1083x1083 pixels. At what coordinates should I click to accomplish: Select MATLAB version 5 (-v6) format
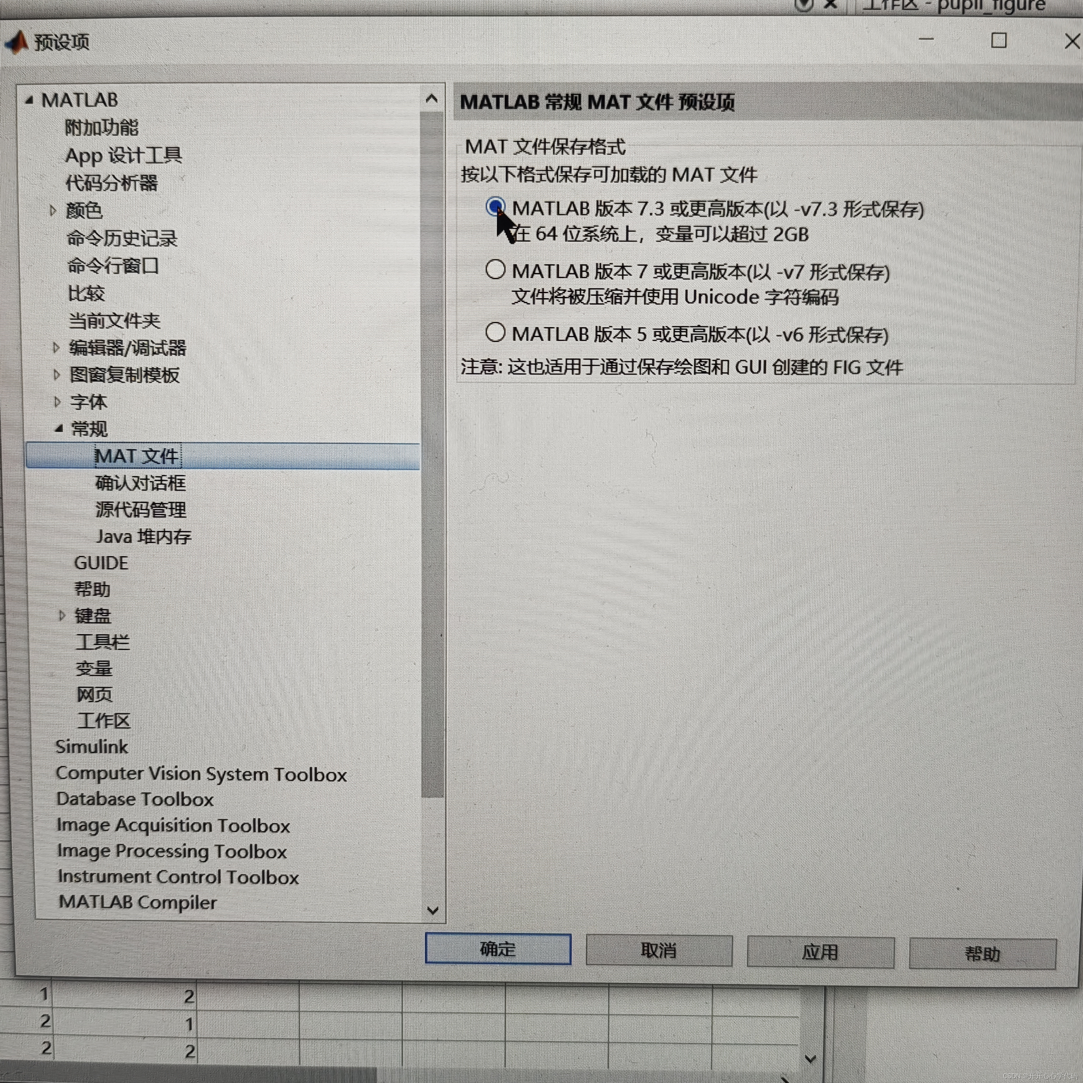pyautogui.click(x=496, y=332)
